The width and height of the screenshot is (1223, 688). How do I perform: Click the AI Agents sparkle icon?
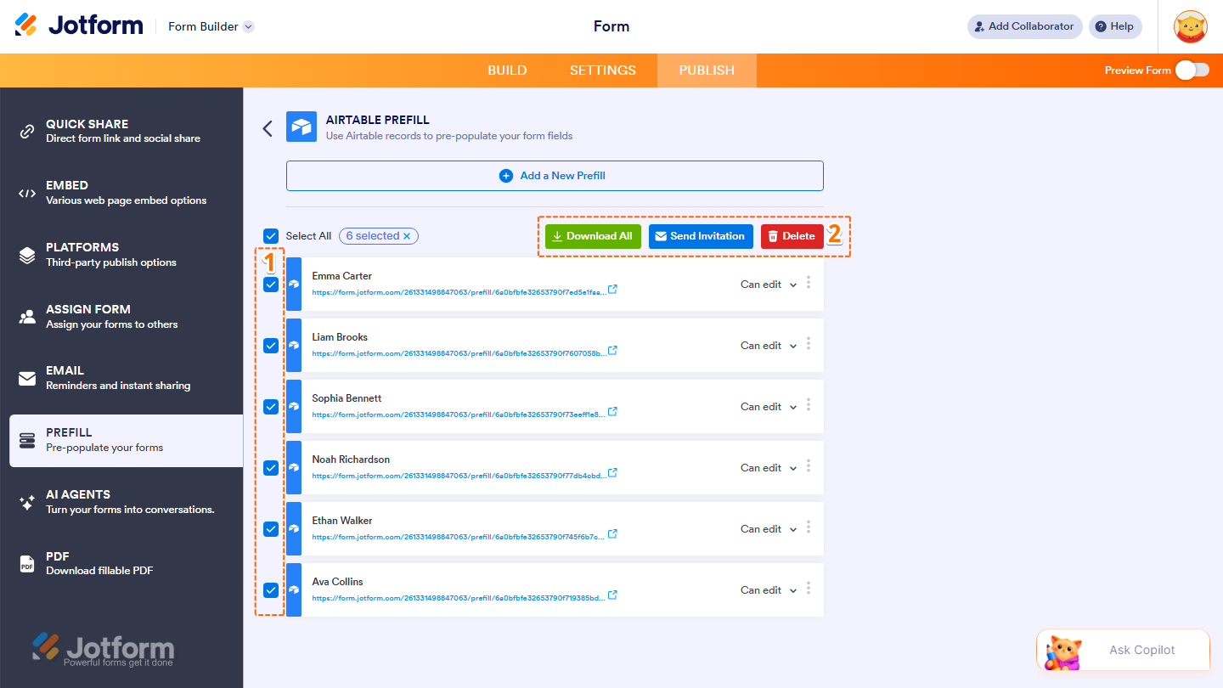(27, 502)
